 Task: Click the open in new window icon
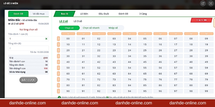203,3
